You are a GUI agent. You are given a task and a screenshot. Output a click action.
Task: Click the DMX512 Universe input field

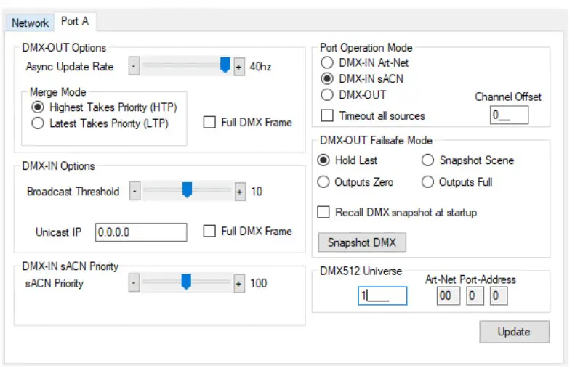click(x=382, y=296)
